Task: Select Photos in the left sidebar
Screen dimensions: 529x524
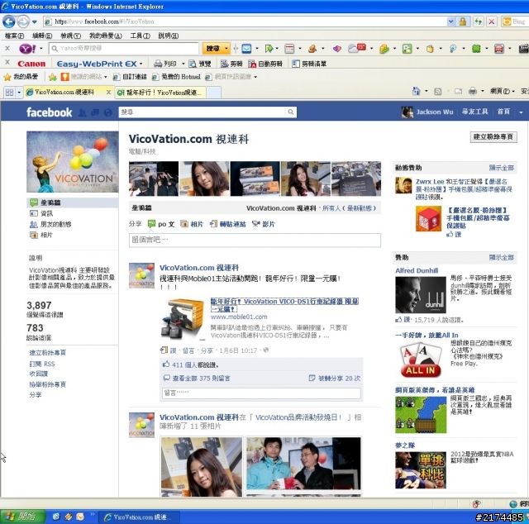Action: pos(46,236)
